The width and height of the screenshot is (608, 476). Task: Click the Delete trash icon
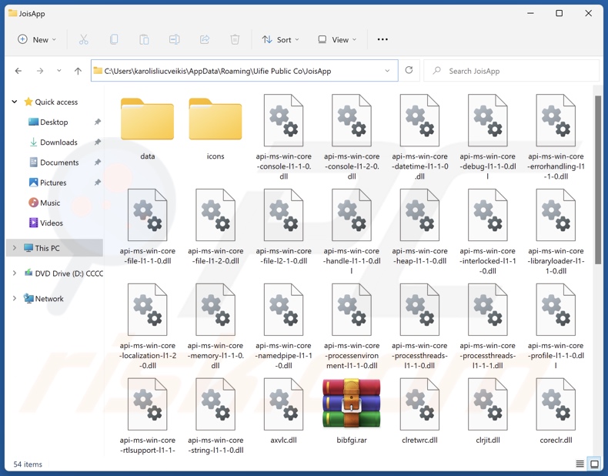(235, 39)
